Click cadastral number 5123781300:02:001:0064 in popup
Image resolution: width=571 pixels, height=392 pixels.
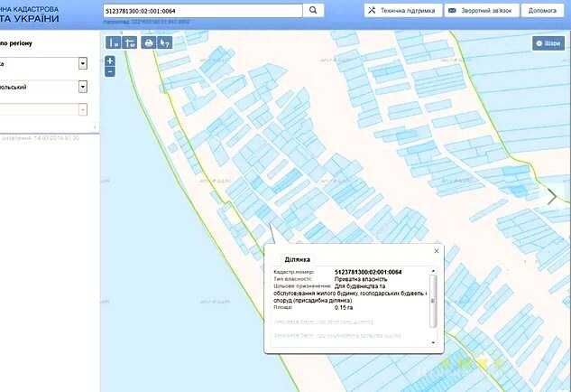[368, 272]
